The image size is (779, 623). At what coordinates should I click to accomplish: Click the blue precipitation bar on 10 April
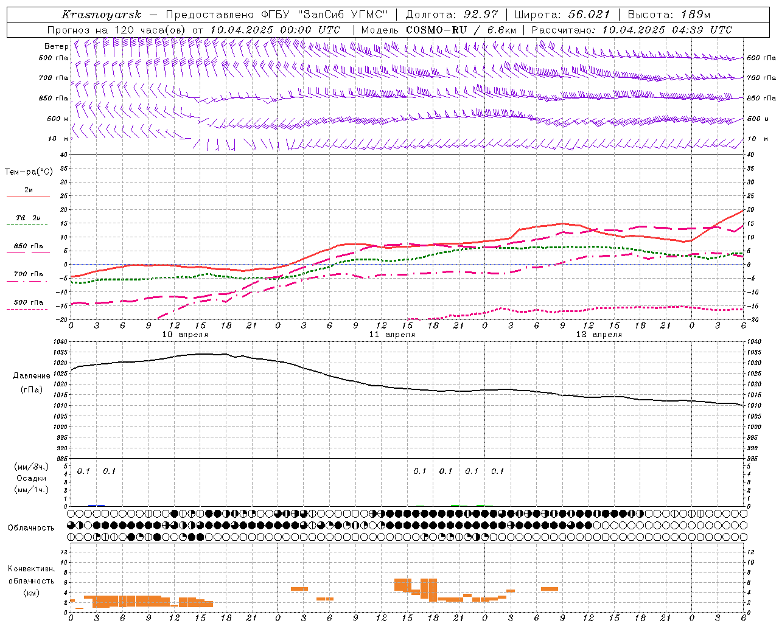[x=97, y=506]
